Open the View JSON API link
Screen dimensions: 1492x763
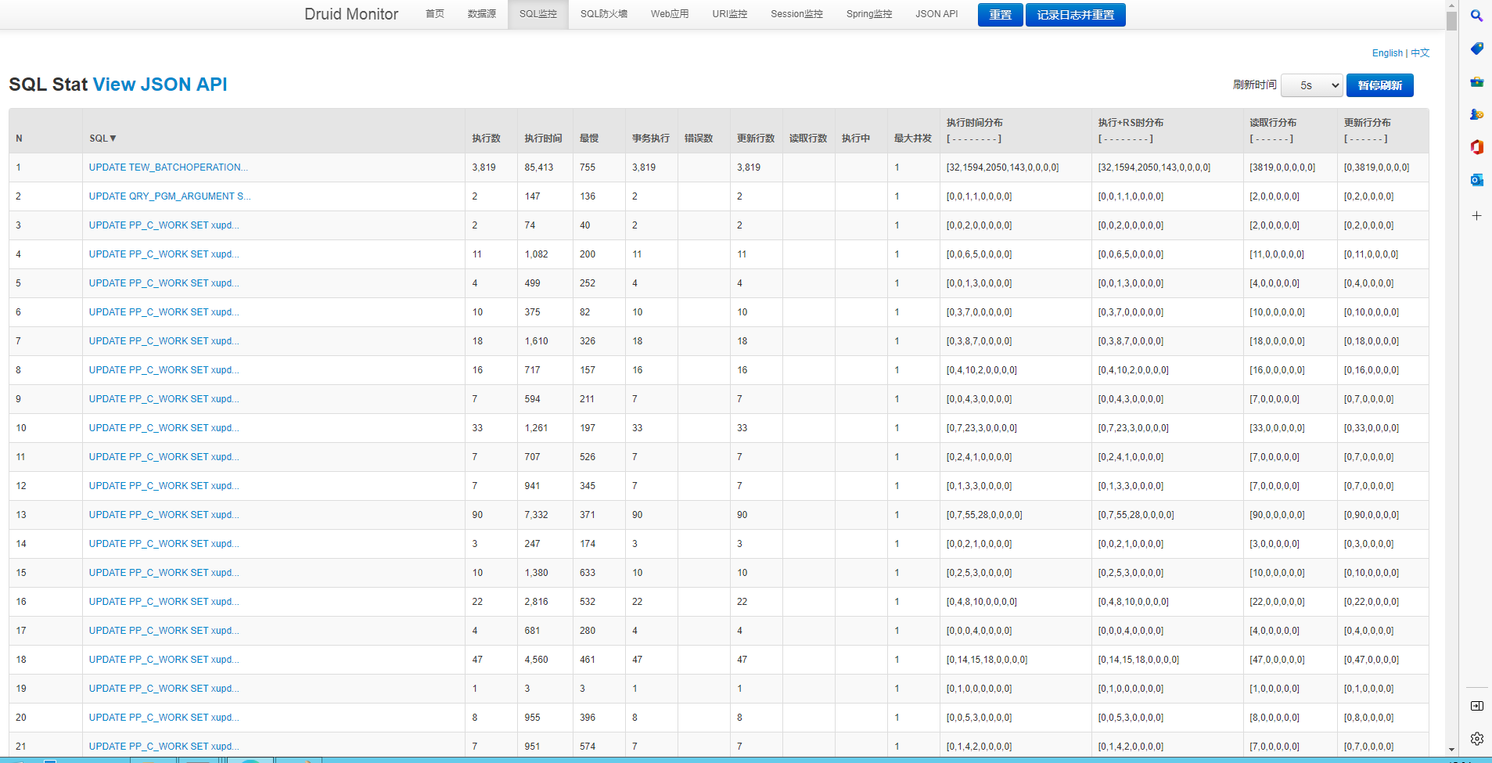click(160, 85)
